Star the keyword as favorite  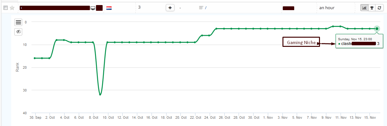click(12, 8)
